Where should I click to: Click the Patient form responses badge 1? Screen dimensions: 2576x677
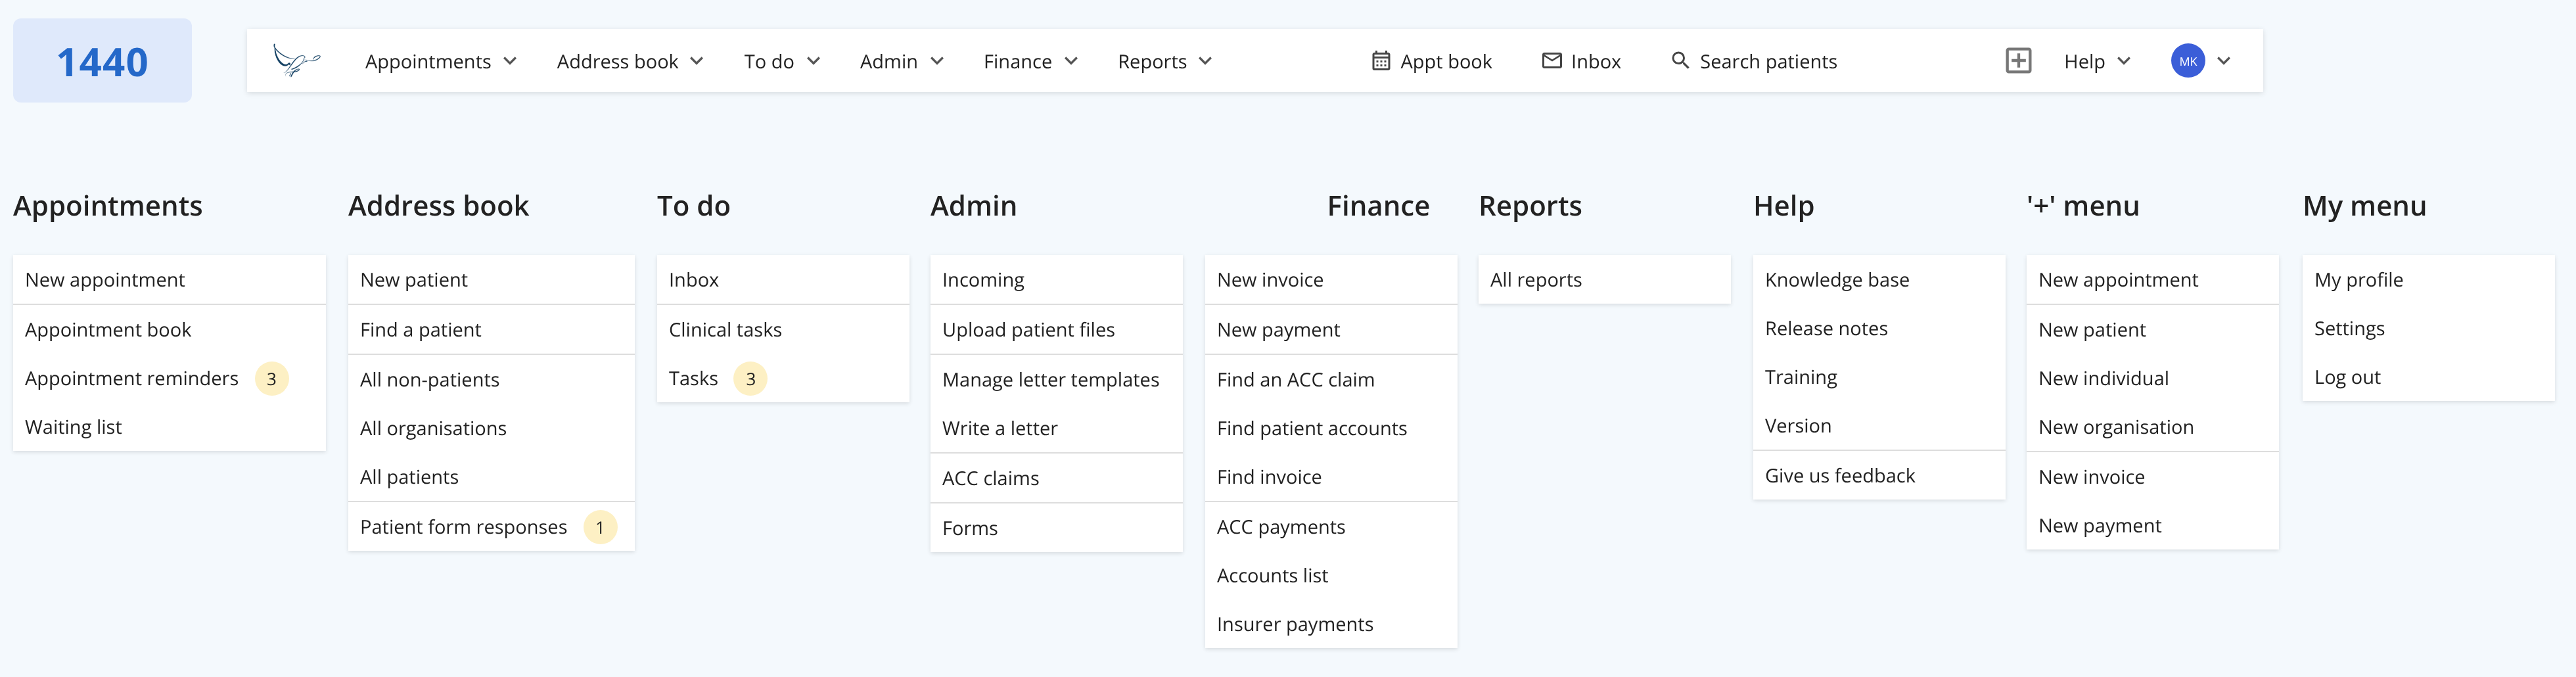coord(600,527)
